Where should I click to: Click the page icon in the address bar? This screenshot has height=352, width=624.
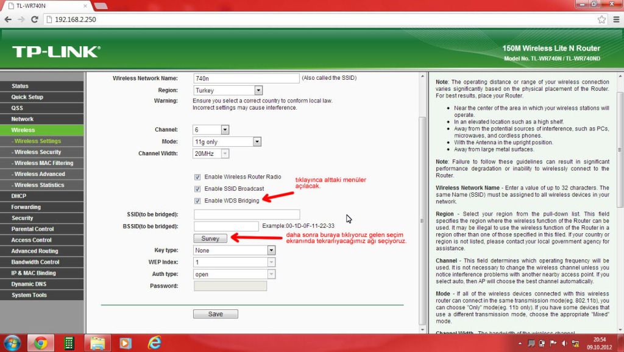click(49, 19)
